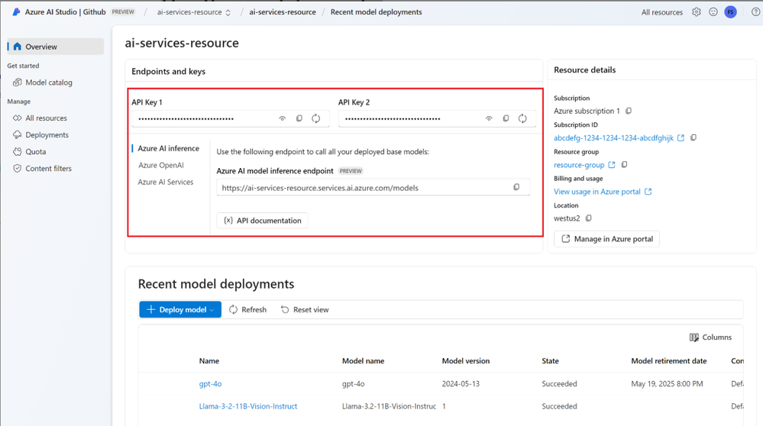Switch to the Azure OpenAI tab

click(x=160, y=165)
